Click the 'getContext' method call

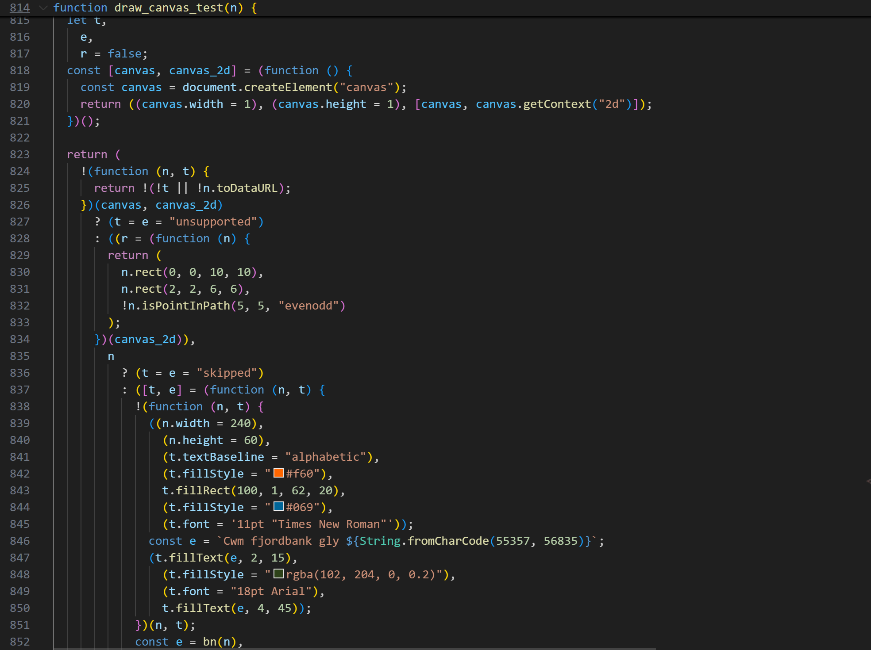pos(558,104)
